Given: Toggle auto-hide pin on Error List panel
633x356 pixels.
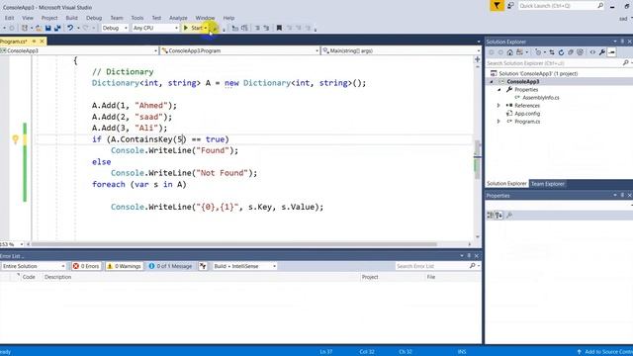Looking at the screenshot, I should (469, 256).
